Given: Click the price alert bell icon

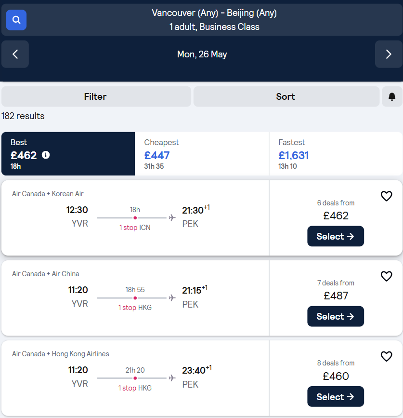Looking at the screenshot, I should click(x=392, y=96).
